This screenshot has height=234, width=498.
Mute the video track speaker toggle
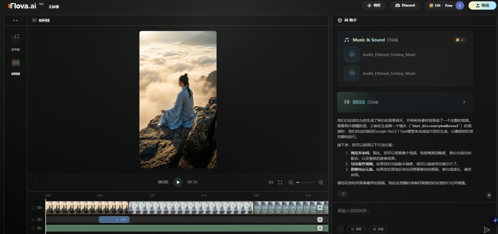point(40,208)
